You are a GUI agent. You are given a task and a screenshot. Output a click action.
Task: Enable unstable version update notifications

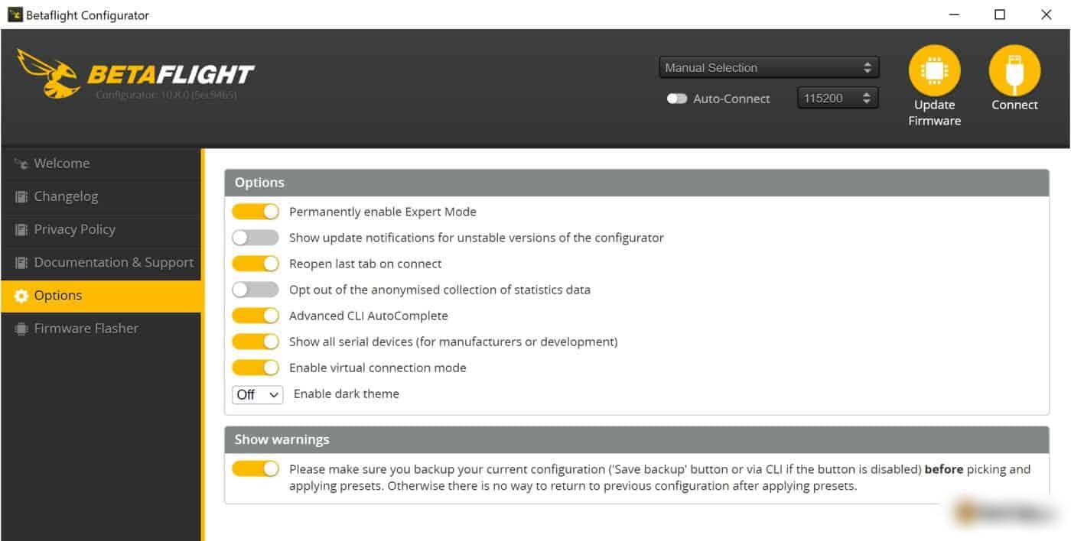tap(256, 238)
